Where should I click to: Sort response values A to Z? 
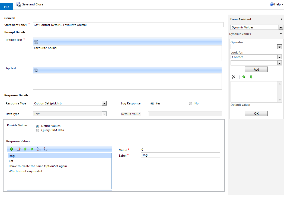pyautogui.click(x=39, y=149)
